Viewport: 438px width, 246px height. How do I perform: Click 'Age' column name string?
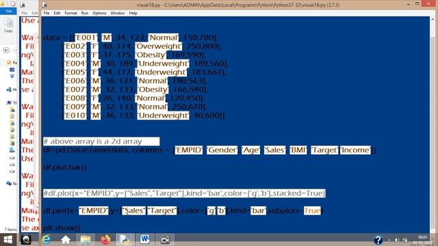250,150
